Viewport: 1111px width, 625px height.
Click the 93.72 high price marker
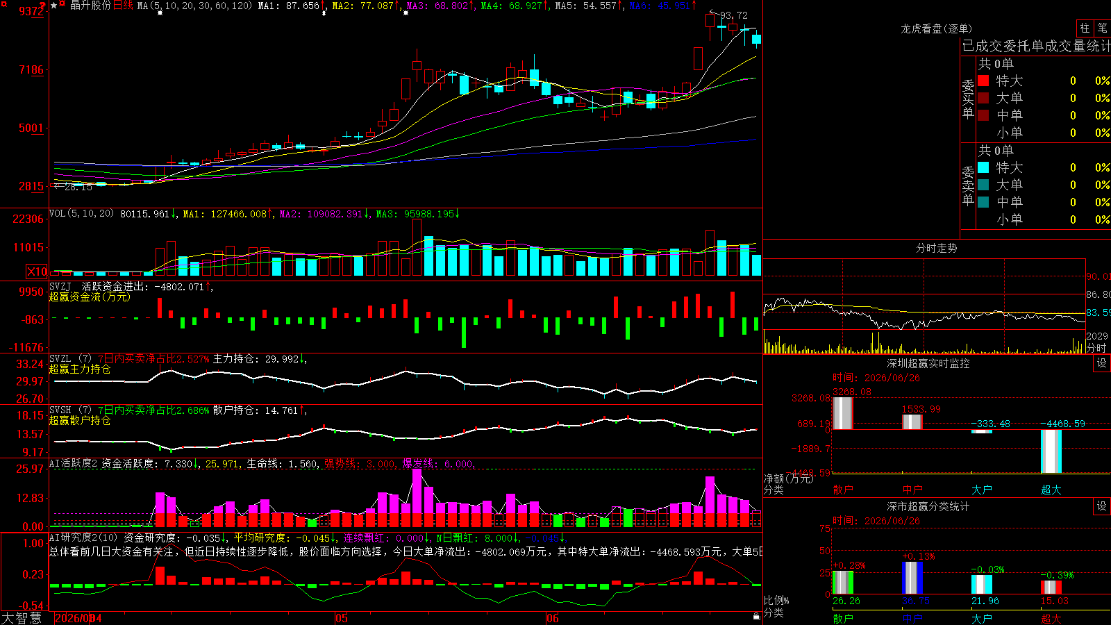pos(734,15)
